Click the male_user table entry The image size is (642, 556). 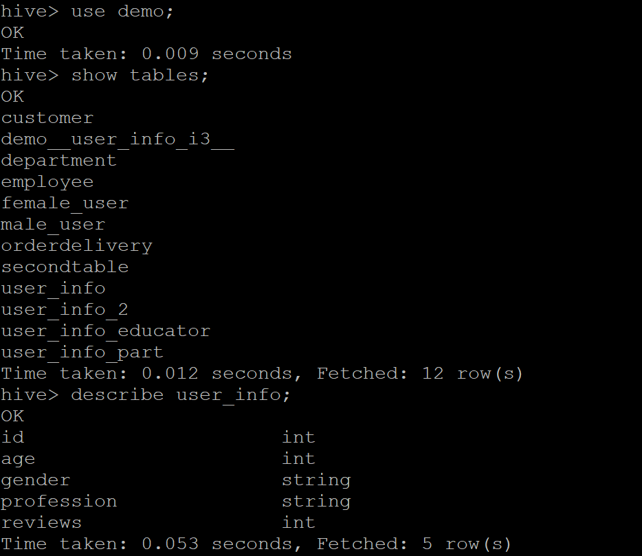tap(53, 224)
